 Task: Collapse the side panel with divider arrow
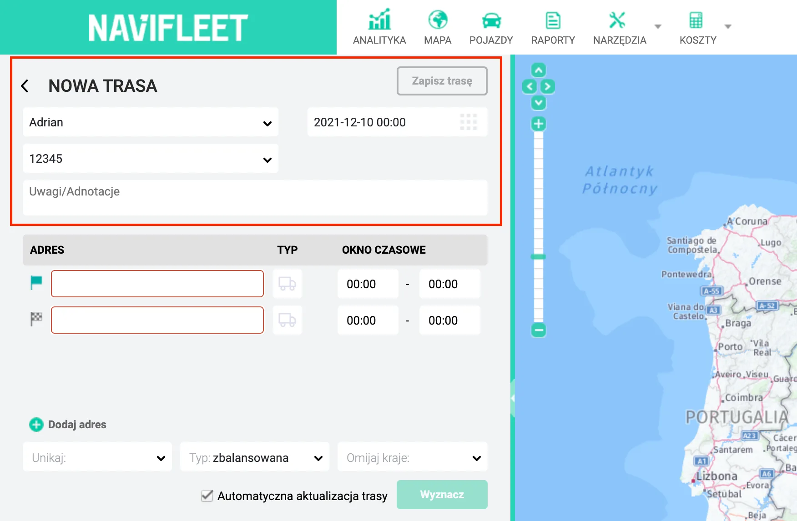click(x=513, y=398)
